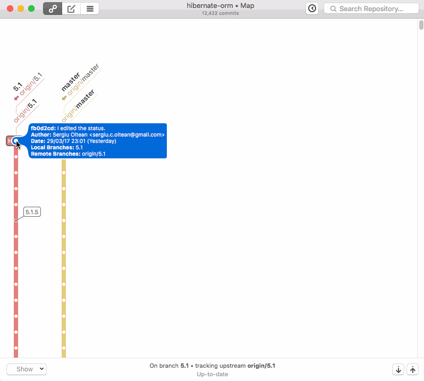
Task: Open snapshots with the clock icon
Action: coord(312,9)
